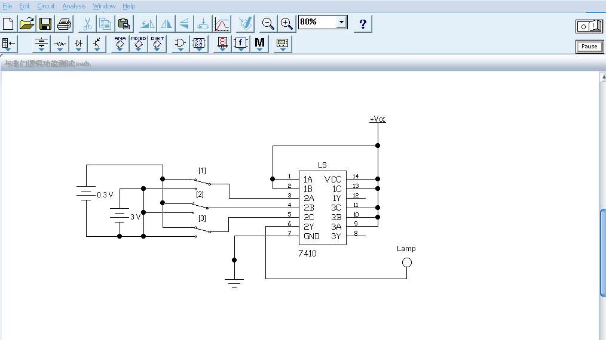This screenshot has height=340, width=606.
Task: Click the Help question mark icon
Action: 363,24
